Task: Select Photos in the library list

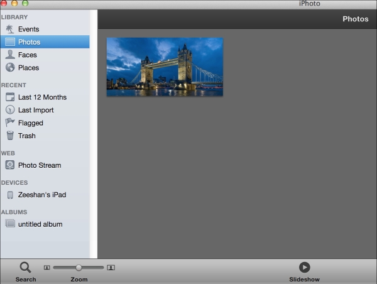Action: (45, 42)
